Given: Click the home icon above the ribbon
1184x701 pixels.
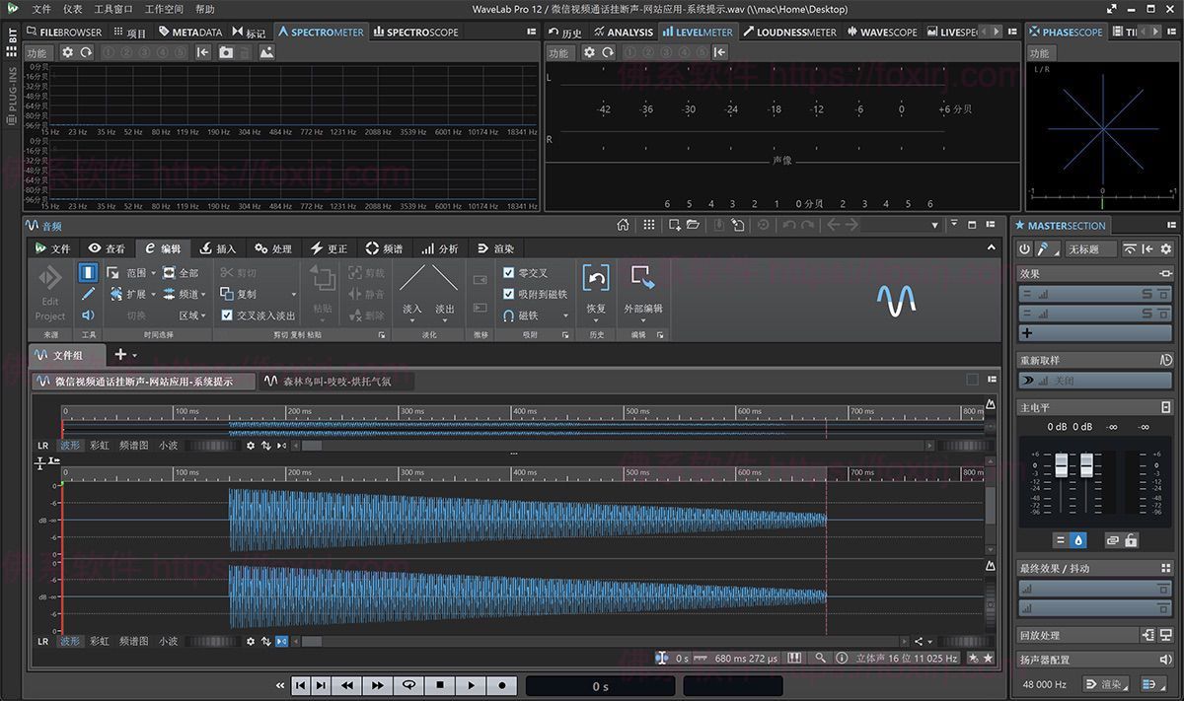Looking at the screenshot, I should coord(623,226).
